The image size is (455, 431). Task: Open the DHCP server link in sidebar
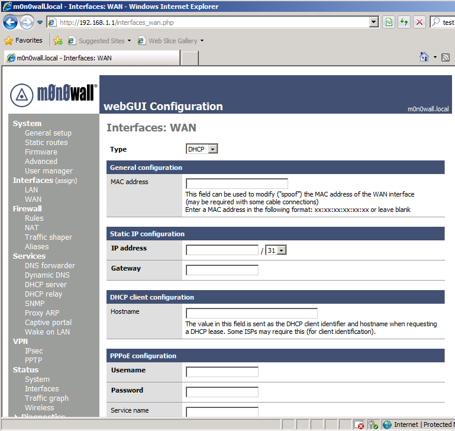pos(46,285)
